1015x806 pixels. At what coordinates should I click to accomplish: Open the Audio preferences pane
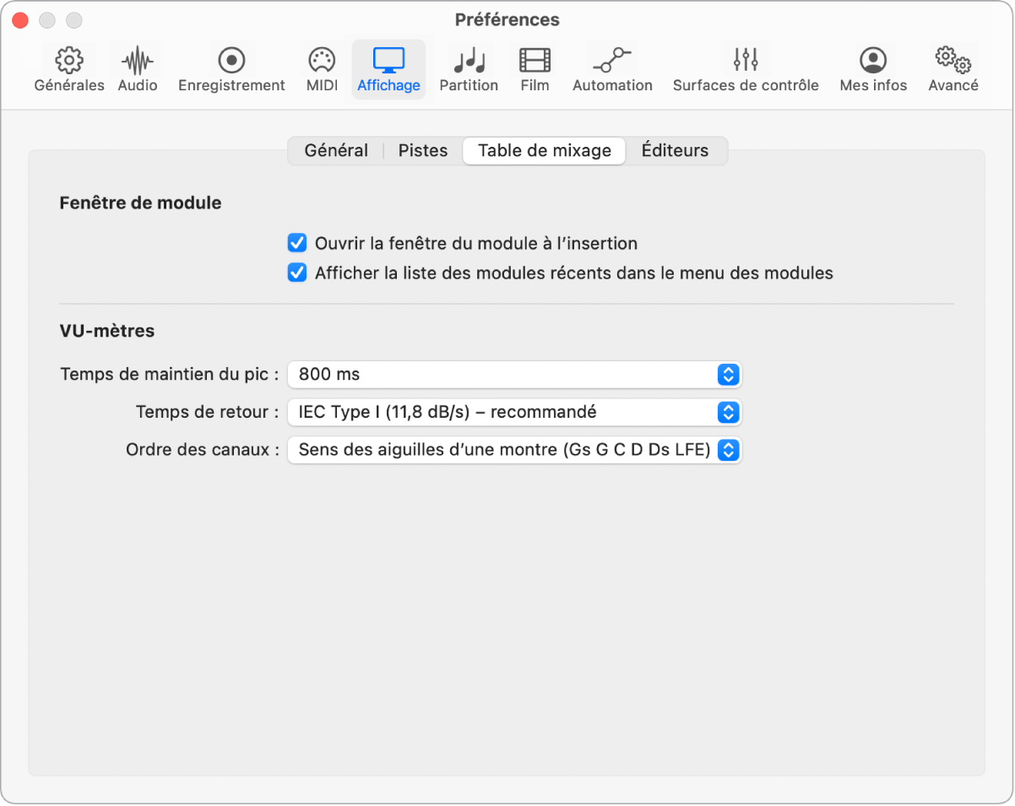click(x=137, y=69)
